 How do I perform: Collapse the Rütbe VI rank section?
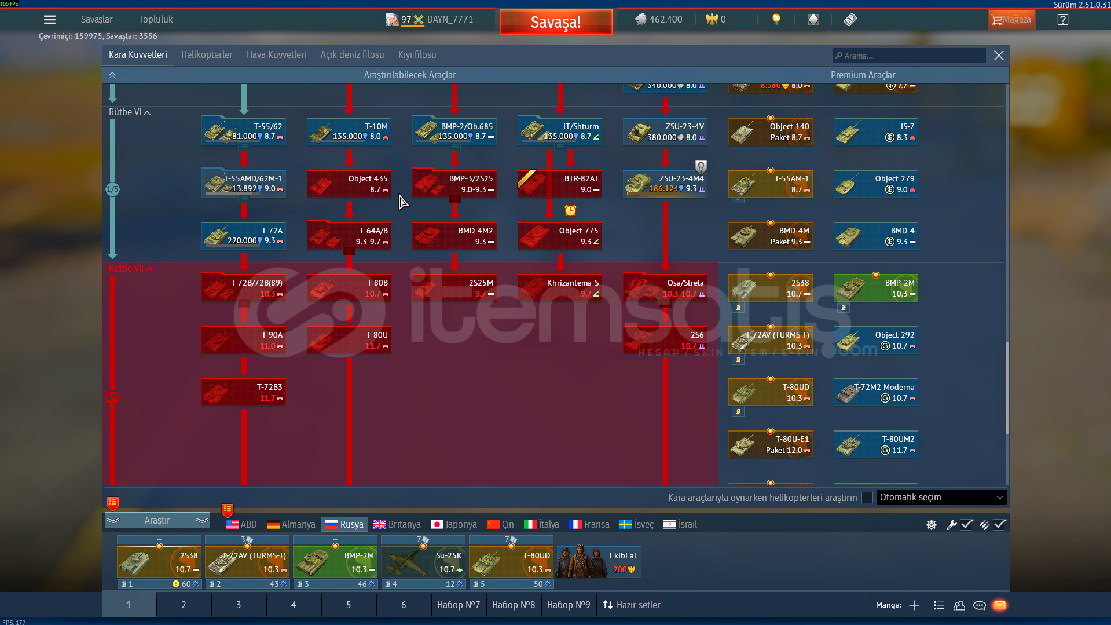[130, 112]
